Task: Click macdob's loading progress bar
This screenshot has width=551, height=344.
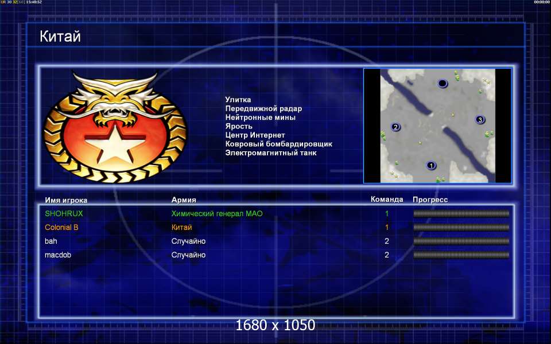Action: (461, 255)
